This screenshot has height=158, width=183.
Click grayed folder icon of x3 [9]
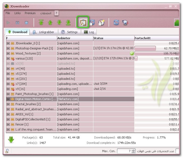click(x=13, y=64)
